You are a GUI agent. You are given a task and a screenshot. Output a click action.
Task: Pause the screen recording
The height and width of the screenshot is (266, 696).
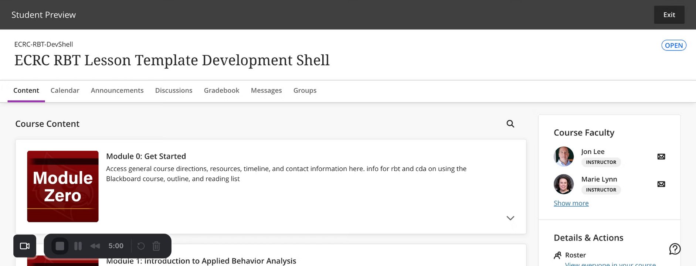tap(78, 246)
